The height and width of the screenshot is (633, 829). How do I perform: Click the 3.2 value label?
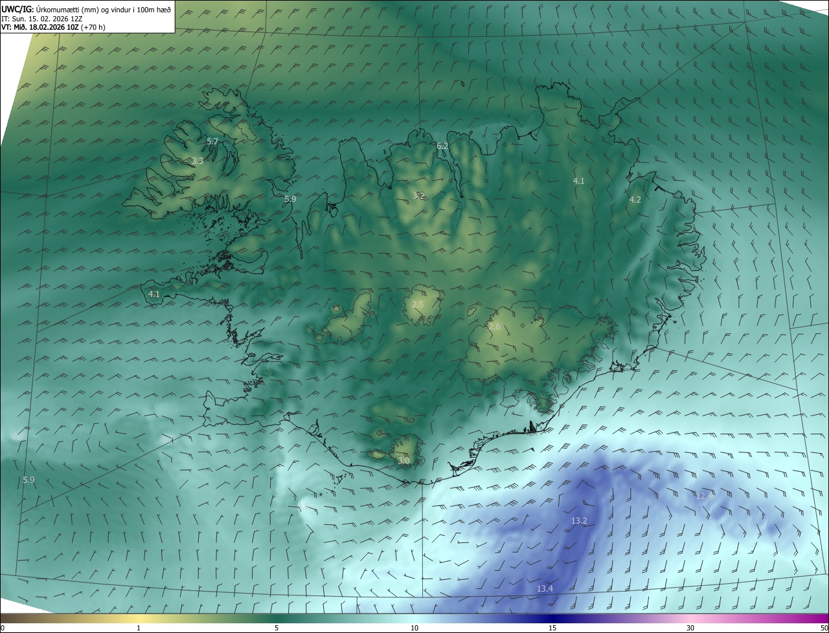coord(418,195)
